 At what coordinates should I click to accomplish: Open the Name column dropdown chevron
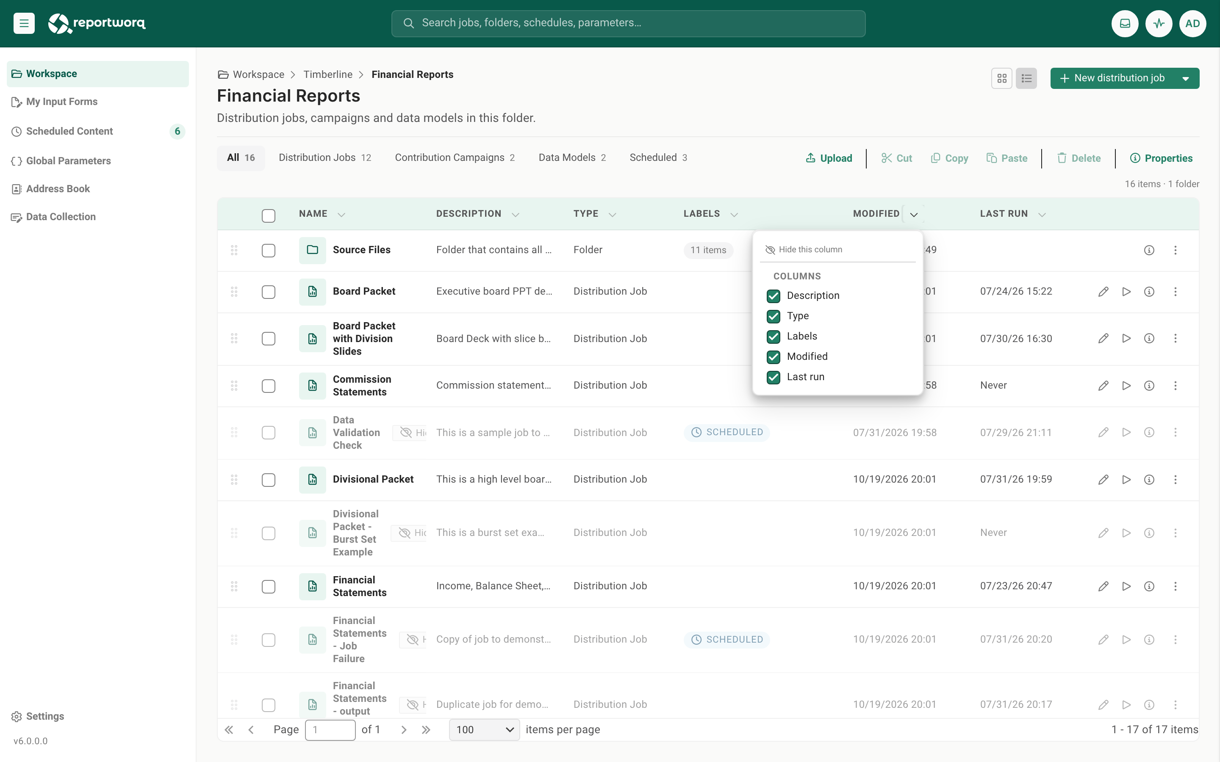point(341,215)
